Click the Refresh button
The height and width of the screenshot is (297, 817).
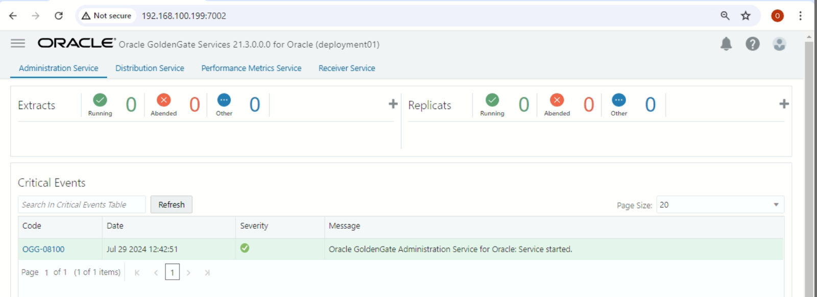[172, 205]
